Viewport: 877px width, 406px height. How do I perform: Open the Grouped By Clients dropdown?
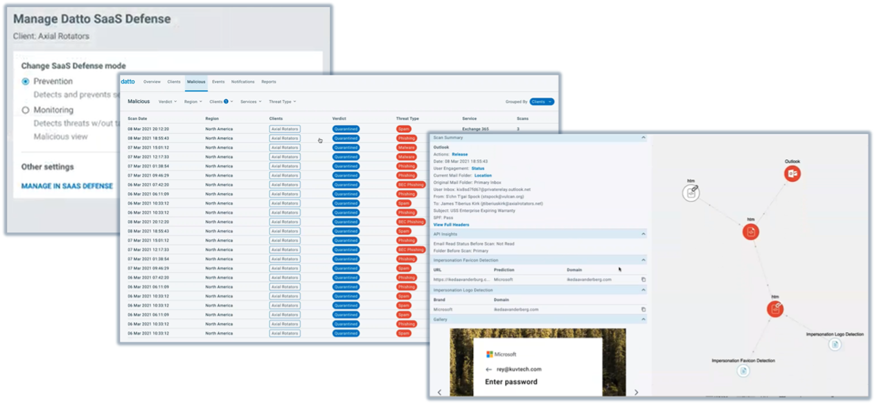542,102
